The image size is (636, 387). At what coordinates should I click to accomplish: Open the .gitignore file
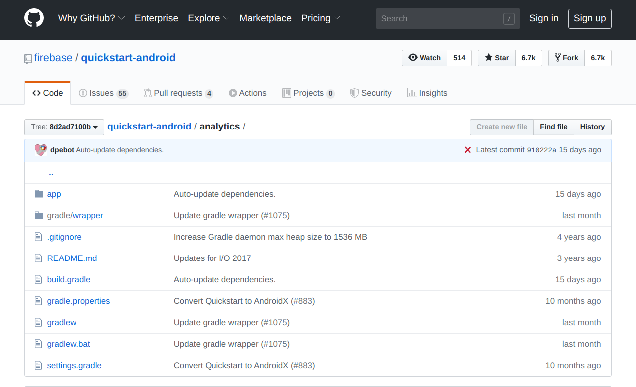tap(64, 237)
